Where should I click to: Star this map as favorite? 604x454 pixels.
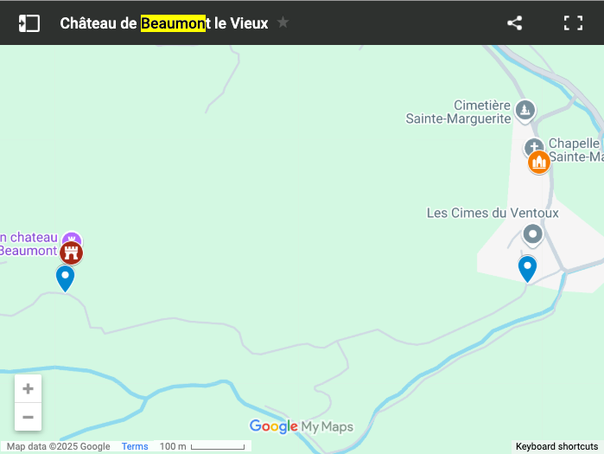pyautogui.click(x=283, y=22)
